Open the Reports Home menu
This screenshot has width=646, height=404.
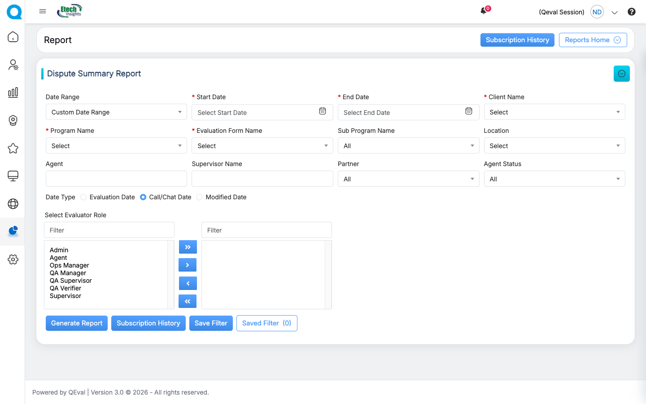(593, 40)
